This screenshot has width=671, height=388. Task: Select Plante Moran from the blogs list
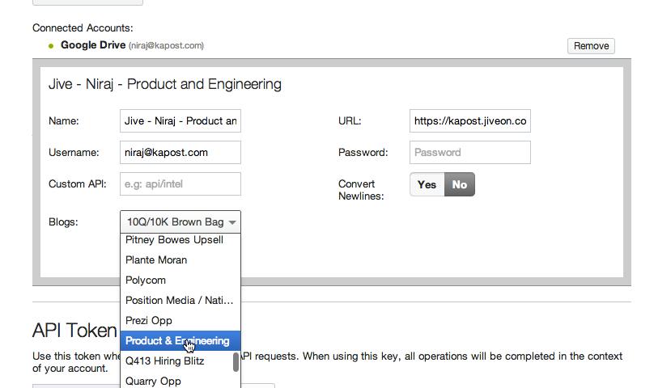coord(180,259)
